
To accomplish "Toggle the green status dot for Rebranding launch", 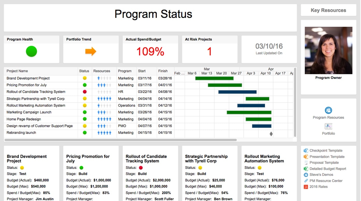I will (x=84, y=132).
